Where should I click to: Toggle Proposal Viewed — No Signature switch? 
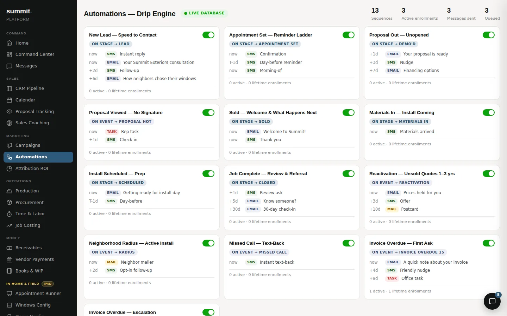[208, 112]
